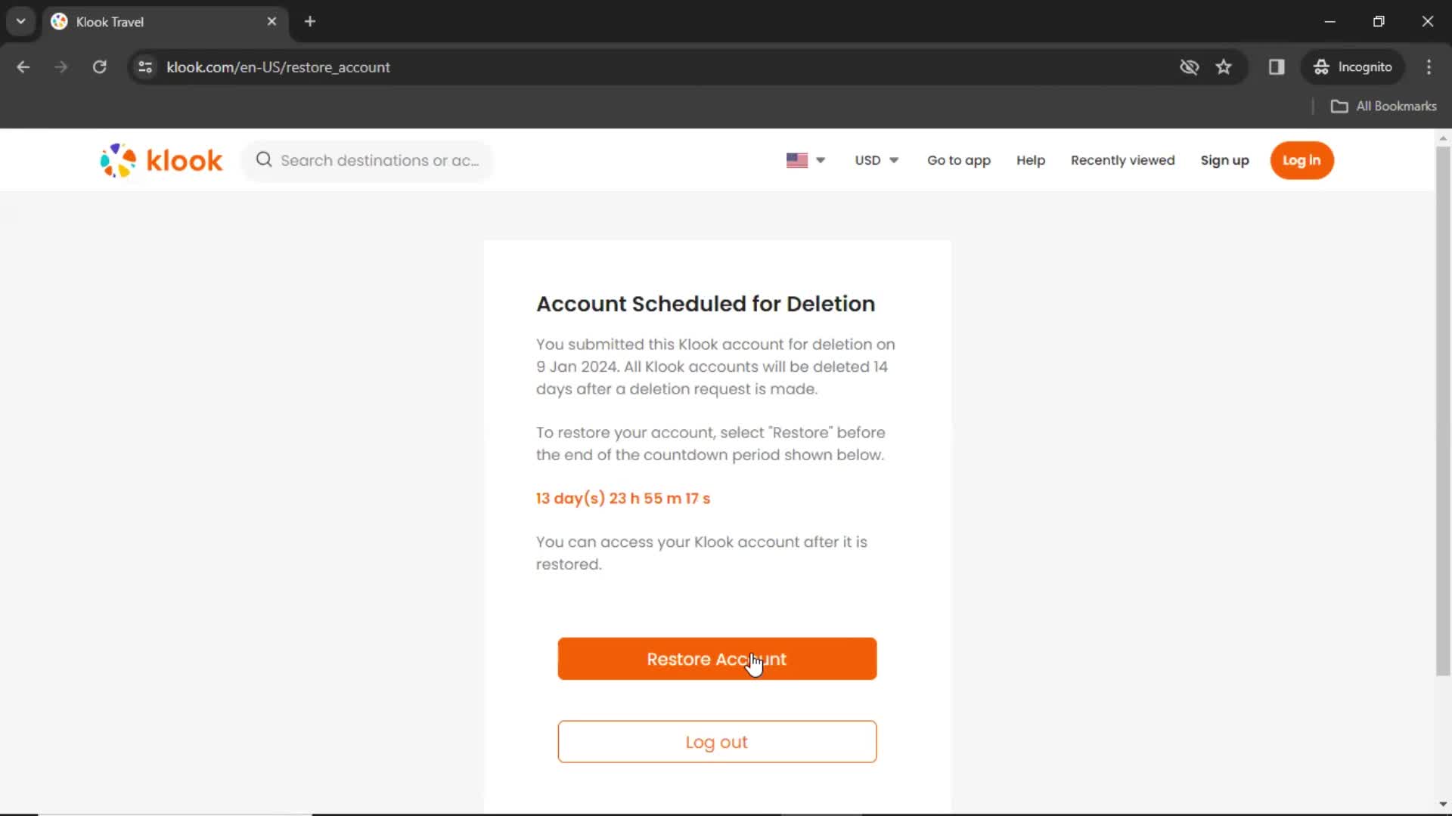Click the browser reload page button

point(99,66)
